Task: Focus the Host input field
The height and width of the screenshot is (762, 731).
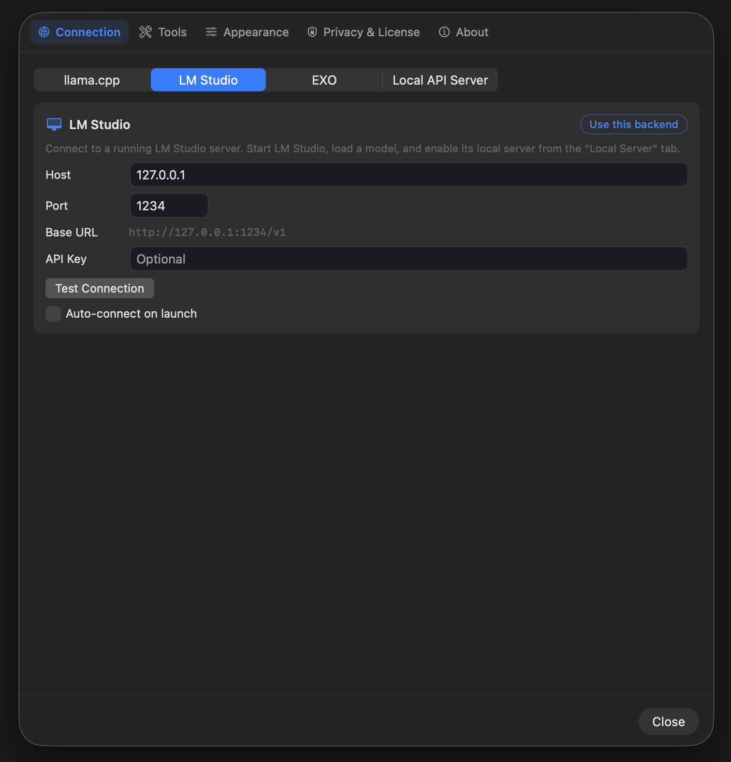Action: click(x=409, y=175)
